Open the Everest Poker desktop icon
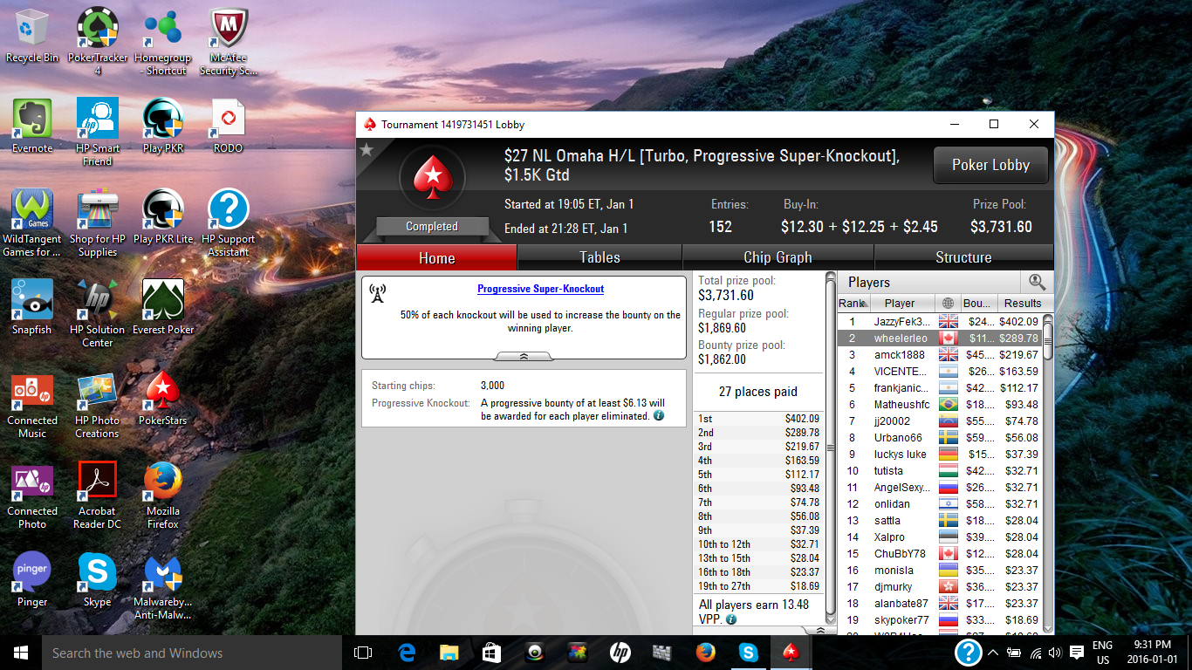The image size is (1192, 670). point(163,308)
